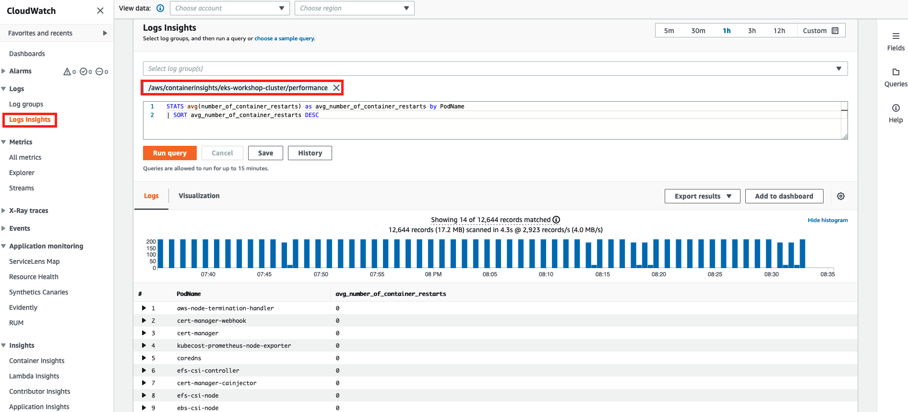
Task: Hide the histogram
Action: click(827, 220)
